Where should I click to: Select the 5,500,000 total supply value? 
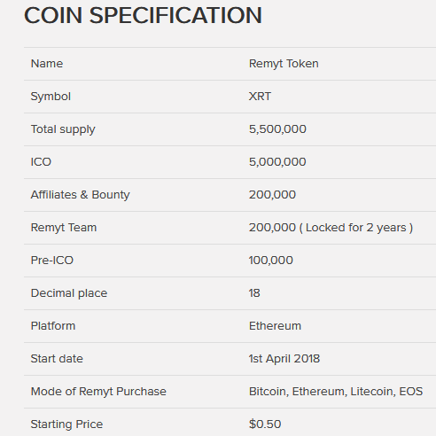277,129
